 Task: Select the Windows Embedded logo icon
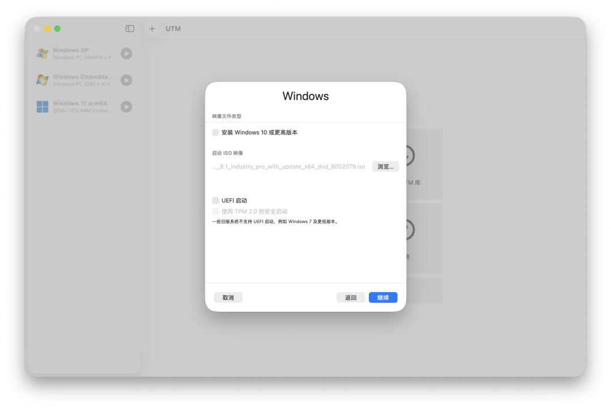click(x=42, y=80)
